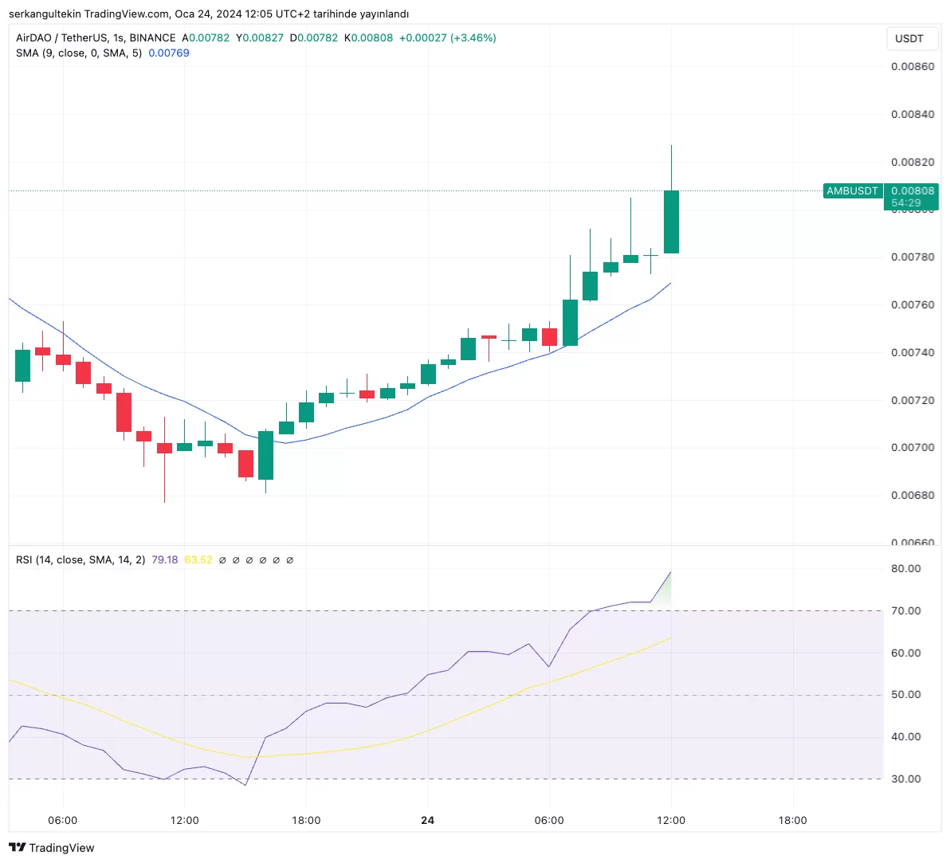Open the USDT currency selector

coord(909,38)
